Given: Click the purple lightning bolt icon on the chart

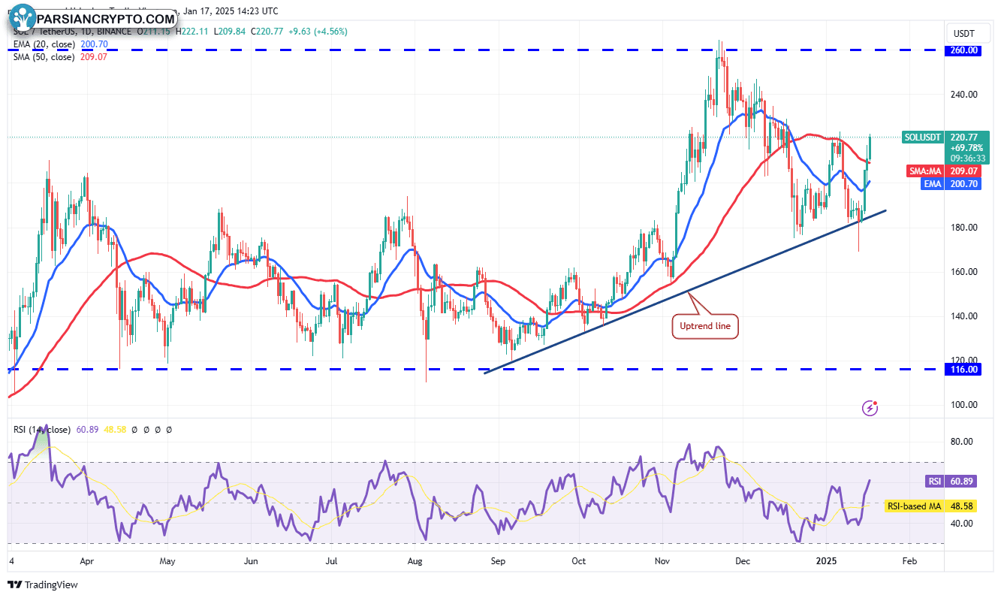Looking at the screenshot, I should 870,408.
